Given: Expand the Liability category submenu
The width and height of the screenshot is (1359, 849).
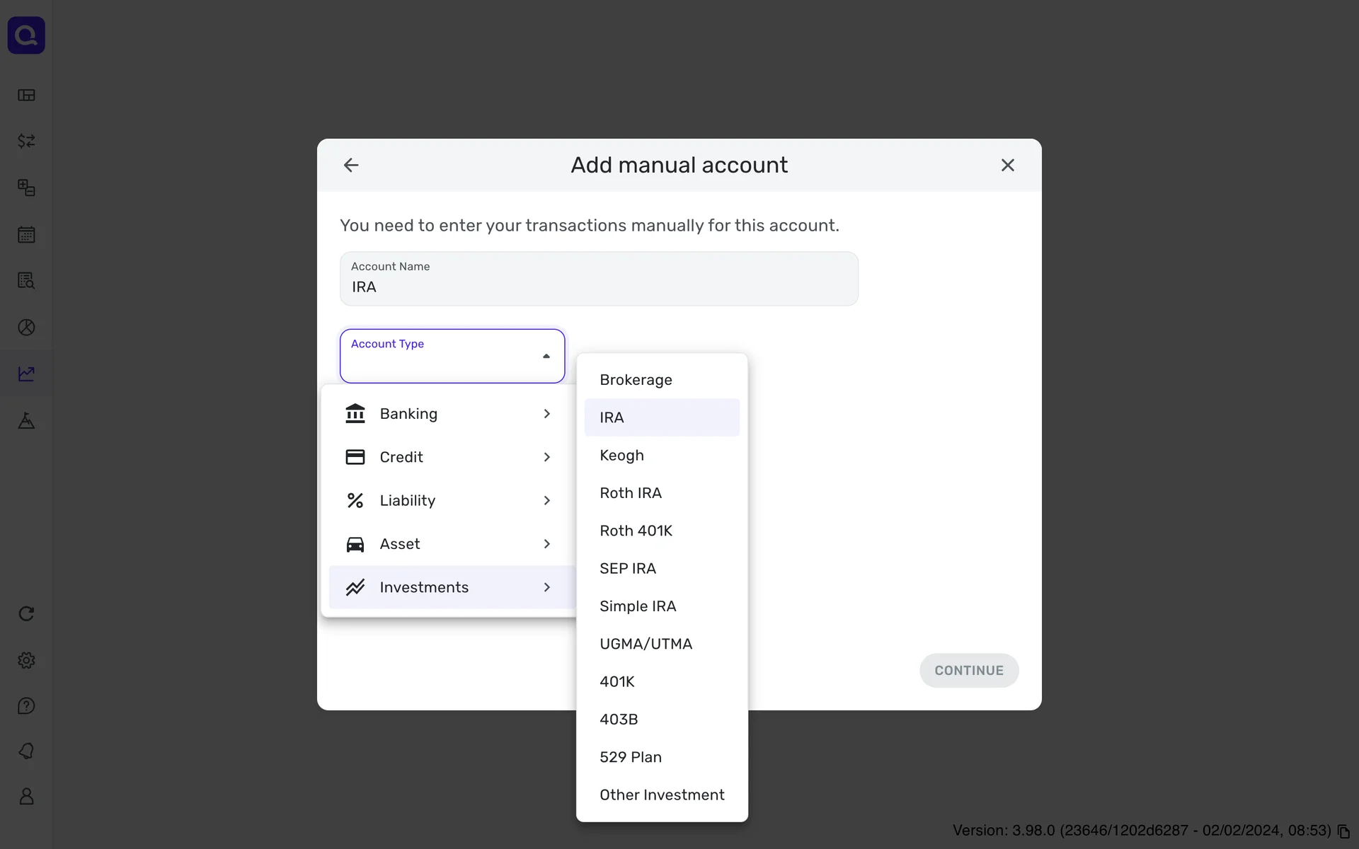Looking at the screenshot, I should tap(449, 501).
